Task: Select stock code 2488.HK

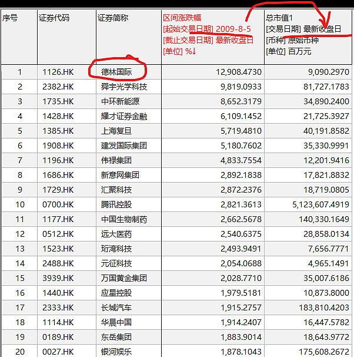Action: tap(58, 264)
